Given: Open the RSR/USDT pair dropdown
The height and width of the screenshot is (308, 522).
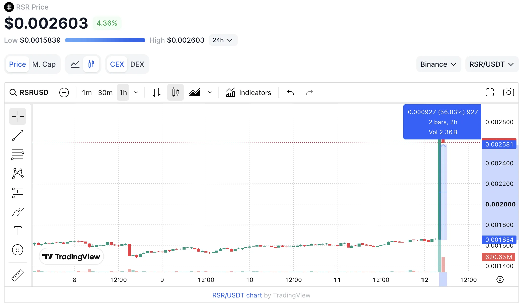Looking at the screenshot, I should pos(492,64).
